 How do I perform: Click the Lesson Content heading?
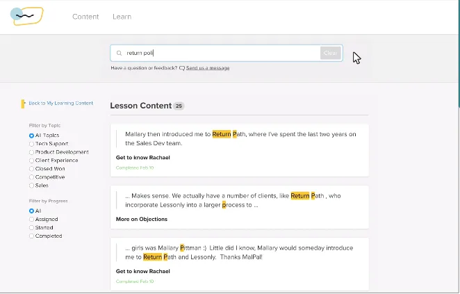click(141, 106)
